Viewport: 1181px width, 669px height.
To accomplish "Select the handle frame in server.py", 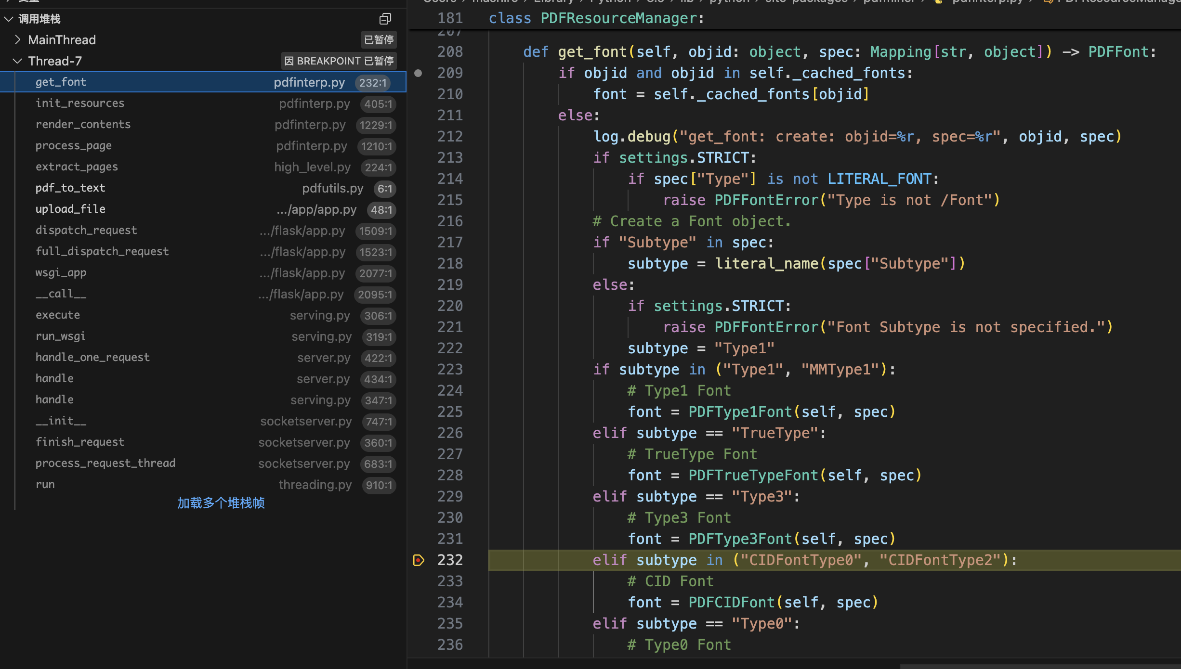I will pos(203,378).
